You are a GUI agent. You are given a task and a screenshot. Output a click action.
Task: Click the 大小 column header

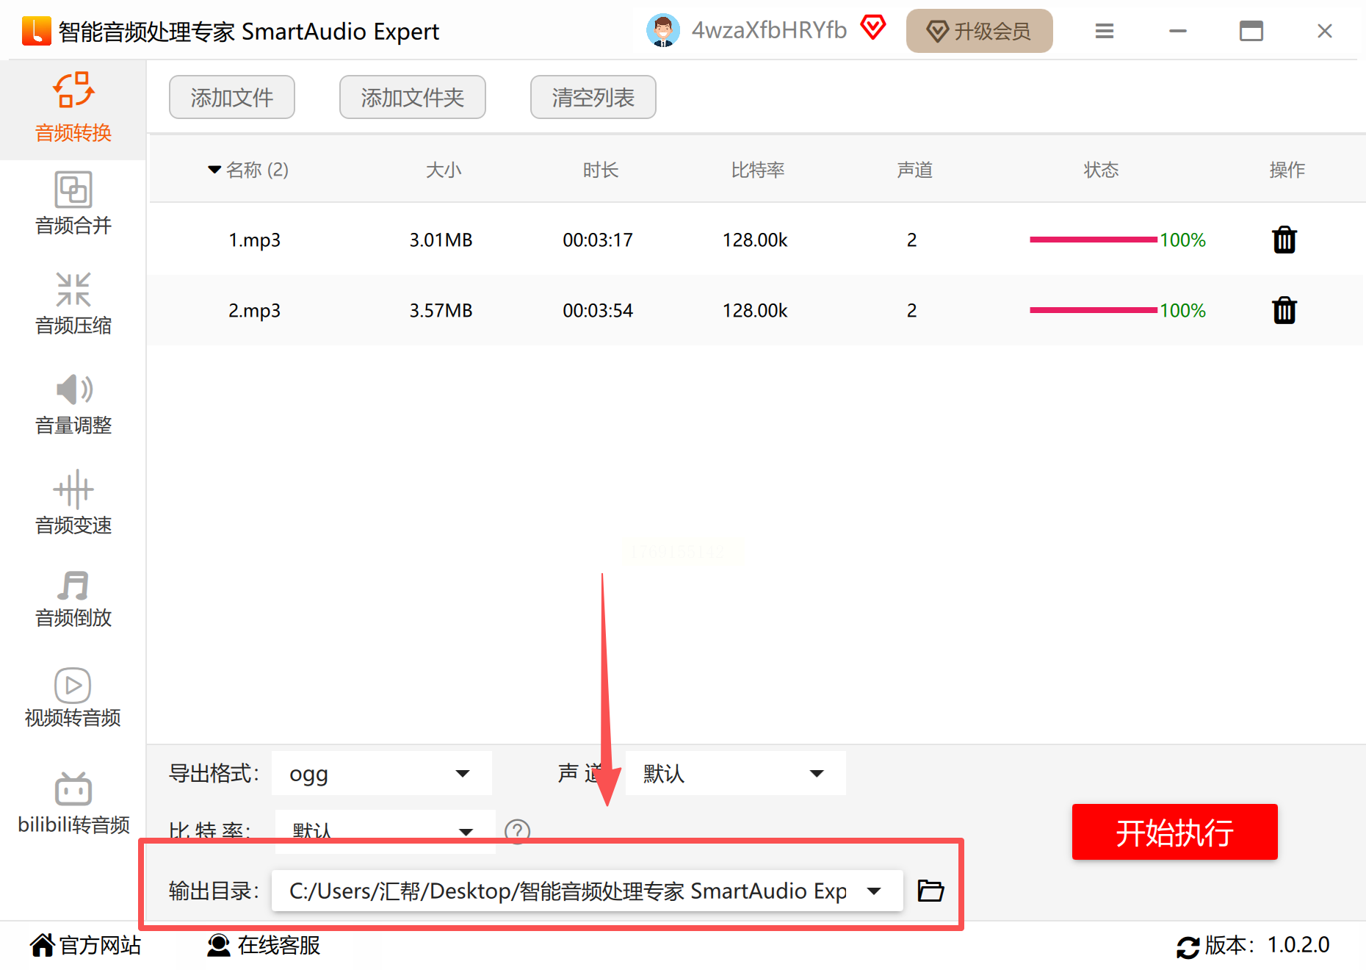(444, 170)
